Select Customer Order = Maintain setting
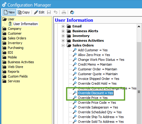 98,69
